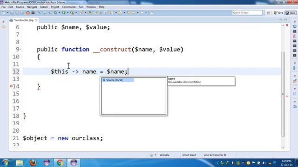The width and height of the screenshot is (298, 167).
Task: Open the Help menu
Action: [102, 7]
